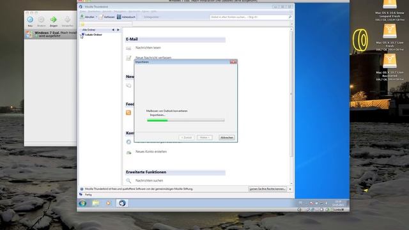Click Nachrichten suchen link

click(149, 180)
